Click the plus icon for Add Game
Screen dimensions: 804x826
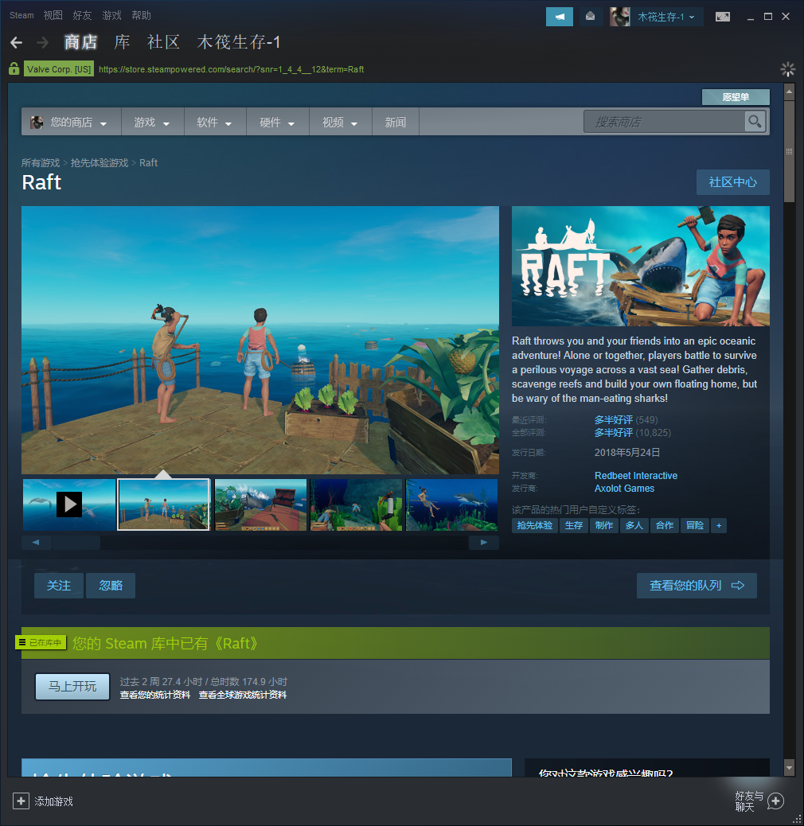pos(21,801)
